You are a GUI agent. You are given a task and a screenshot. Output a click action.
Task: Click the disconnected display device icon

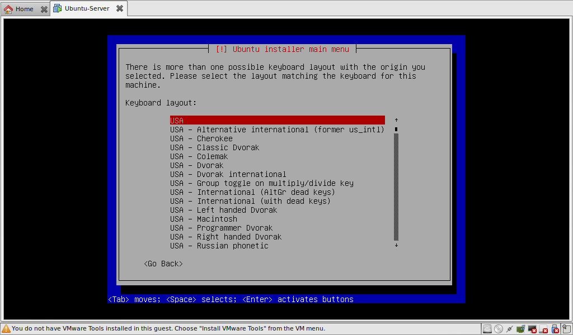532,329
